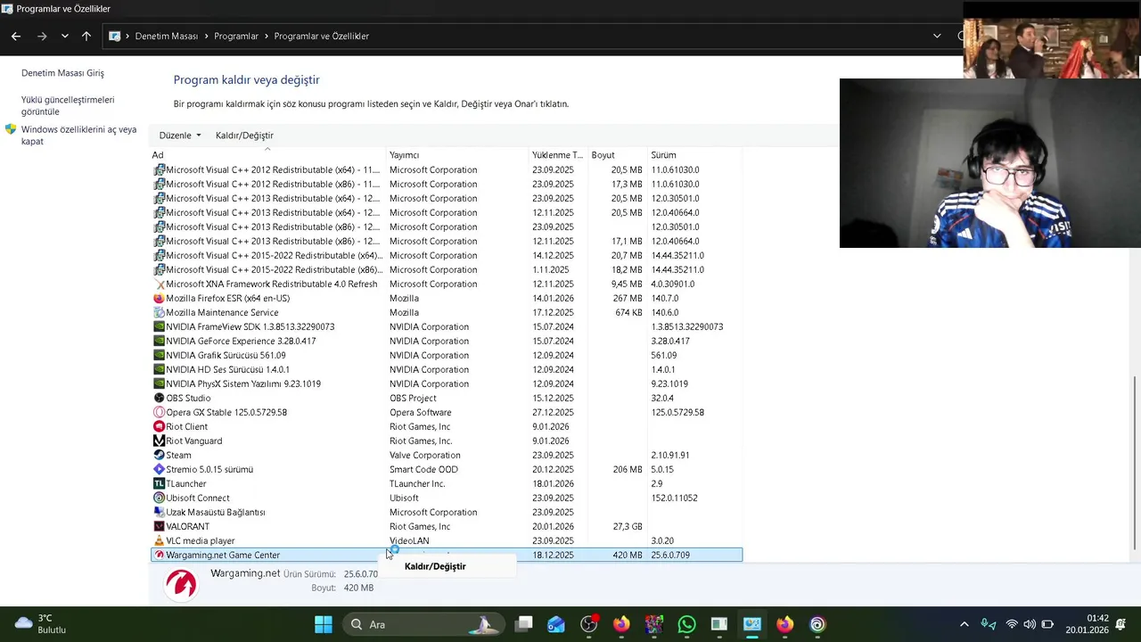Image resolution: width=1141 pixels, height=642 pixels.
Task: Click the program list vertical scrollbar
Action: coord(1135,464)
